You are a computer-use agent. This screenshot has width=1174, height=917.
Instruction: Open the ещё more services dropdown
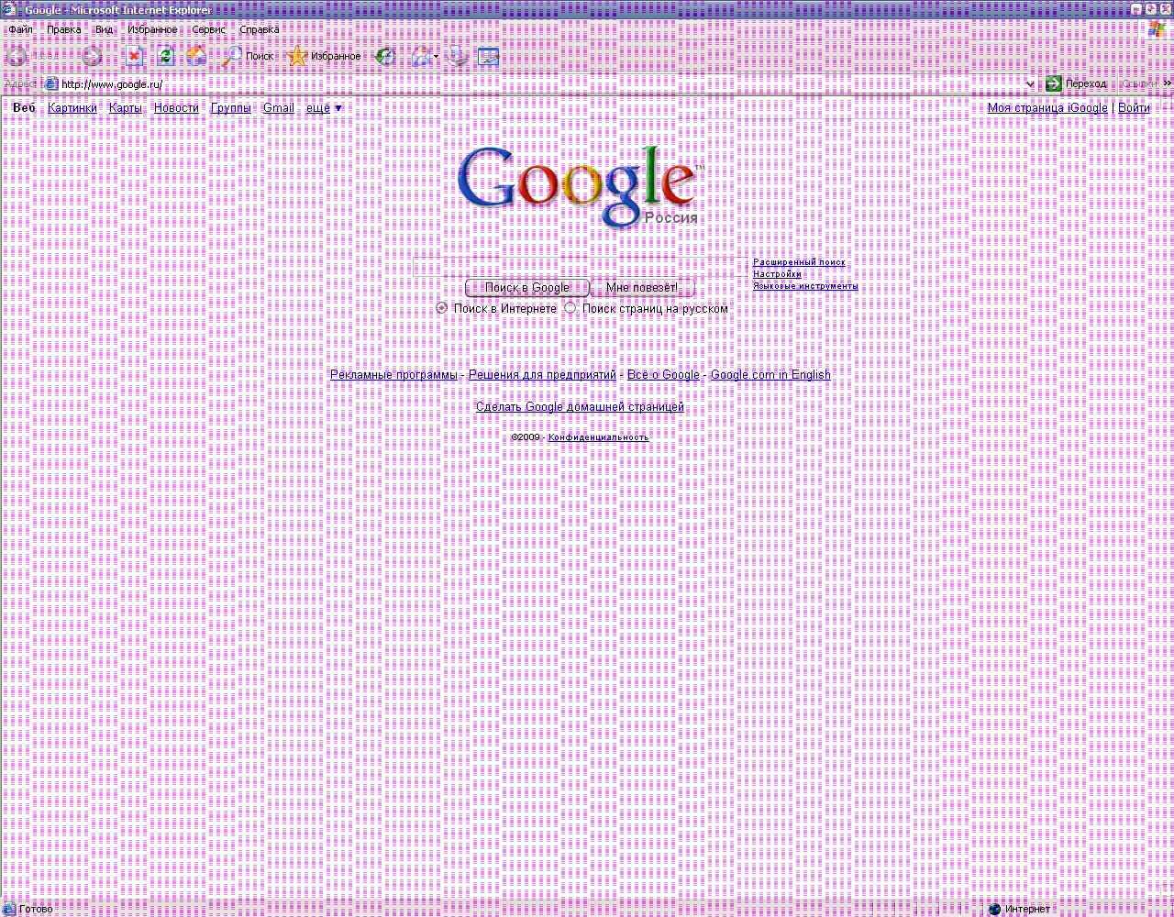[x=324, y=108]
